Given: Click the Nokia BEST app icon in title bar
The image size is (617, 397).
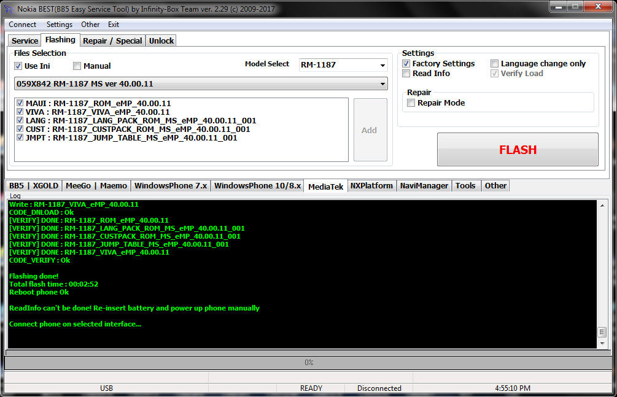Looking at the screenshot, I should [9, 9].
